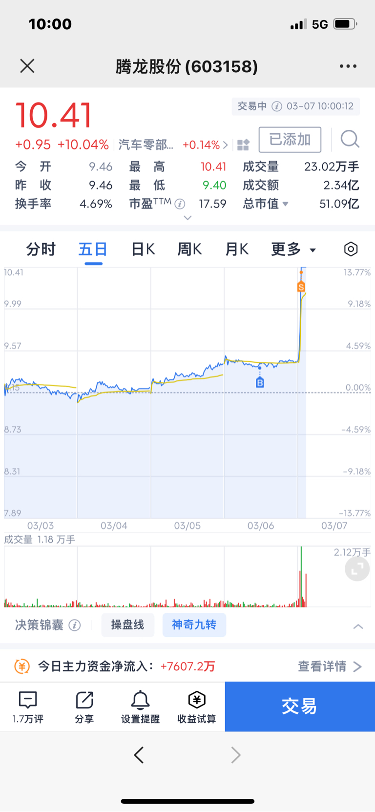Tap the 分享 share icon

84,707
